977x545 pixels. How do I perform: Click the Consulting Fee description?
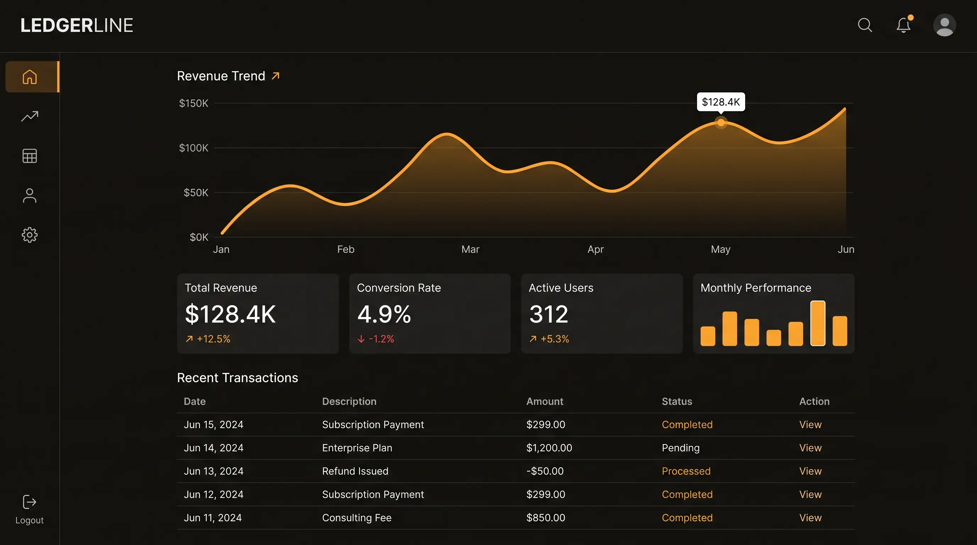(x=356, y=518)
